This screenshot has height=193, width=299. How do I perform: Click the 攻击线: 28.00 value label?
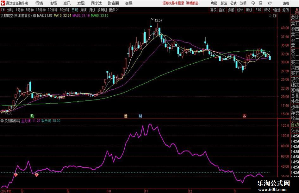pyautogui.click(x=51, y=121)
